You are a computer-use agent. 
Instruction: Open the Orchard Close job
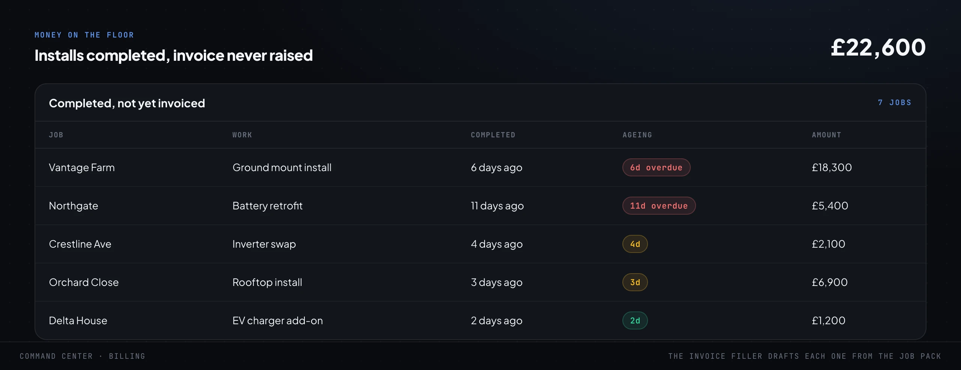click(480, 282)
